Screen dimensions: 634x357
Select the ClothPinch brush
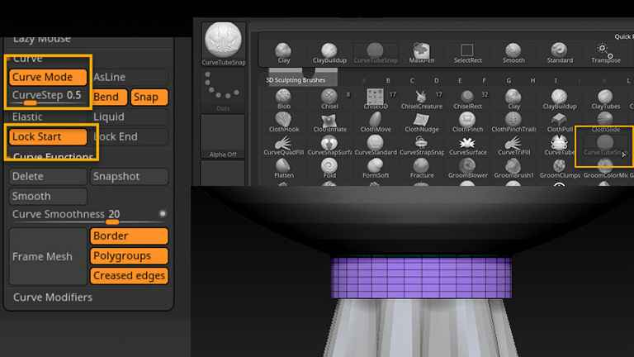467,122
